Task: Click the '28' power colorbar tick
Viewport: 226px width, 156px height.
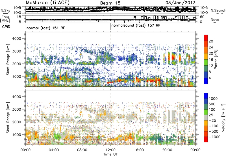Action: coord(211,41)
